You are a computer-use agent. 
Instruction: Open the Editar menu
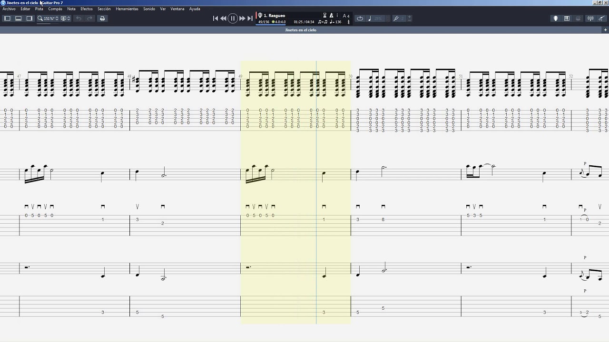(x=25, y=9)
